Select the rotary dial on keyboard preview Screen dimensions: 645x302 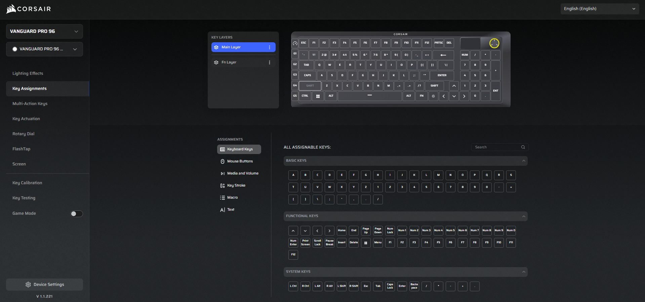pos(494,43)
